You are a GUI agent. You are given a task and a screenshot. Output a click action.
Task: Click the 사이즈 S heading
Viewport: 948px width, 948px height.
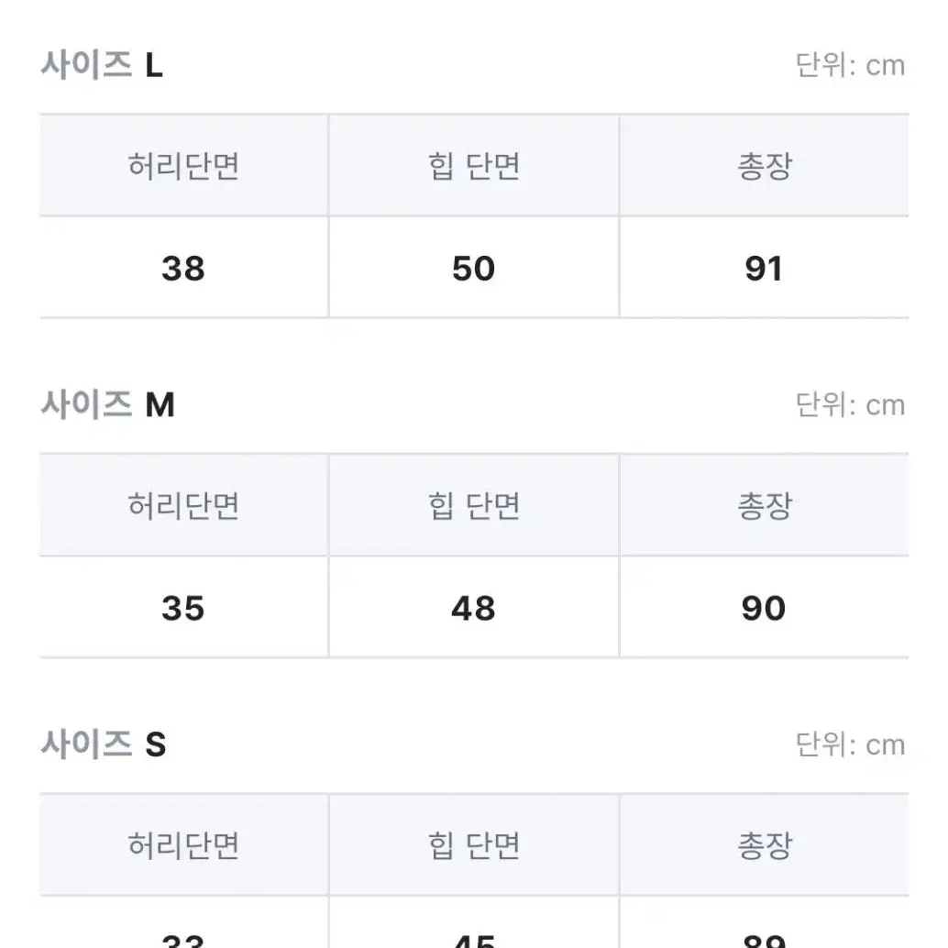[104, 744]
